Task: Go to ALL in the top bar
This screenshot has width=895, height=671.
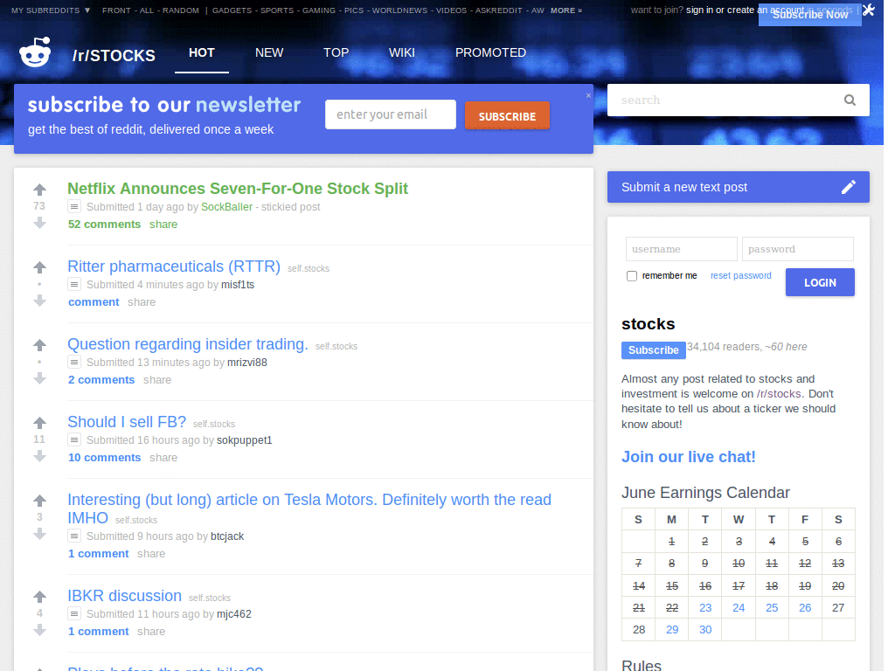Action: 147,10
